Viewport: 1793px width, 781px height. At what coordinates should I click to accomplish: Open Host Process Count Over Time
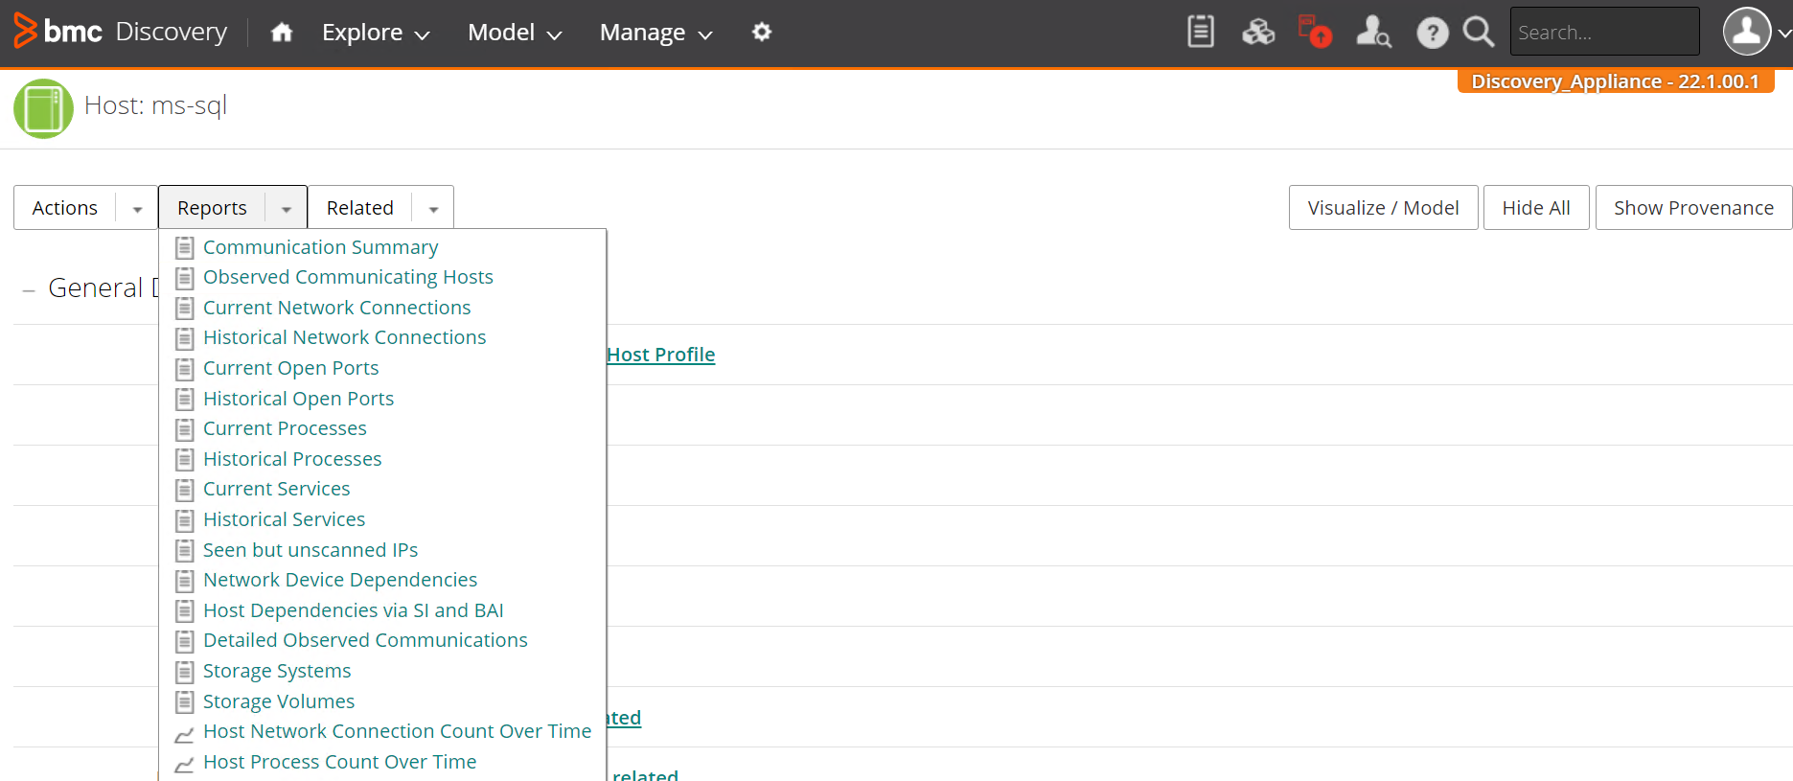340,762
